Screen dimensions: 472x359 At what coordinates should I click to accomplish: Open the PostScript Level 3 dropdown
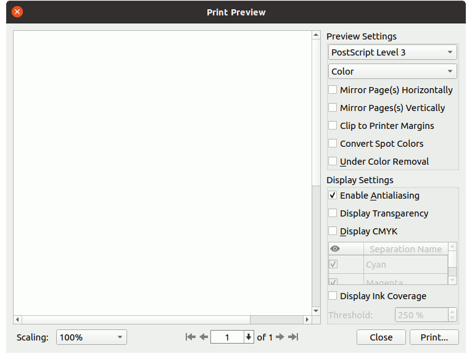point(392,52)
